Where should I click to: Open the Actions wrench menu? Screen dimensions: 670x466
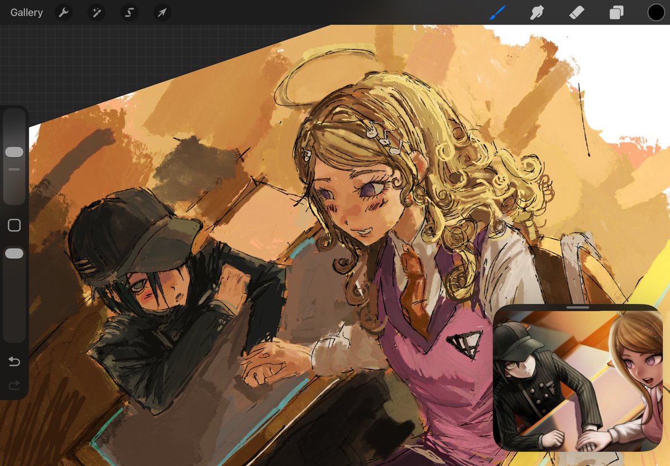tap(64, 12)
